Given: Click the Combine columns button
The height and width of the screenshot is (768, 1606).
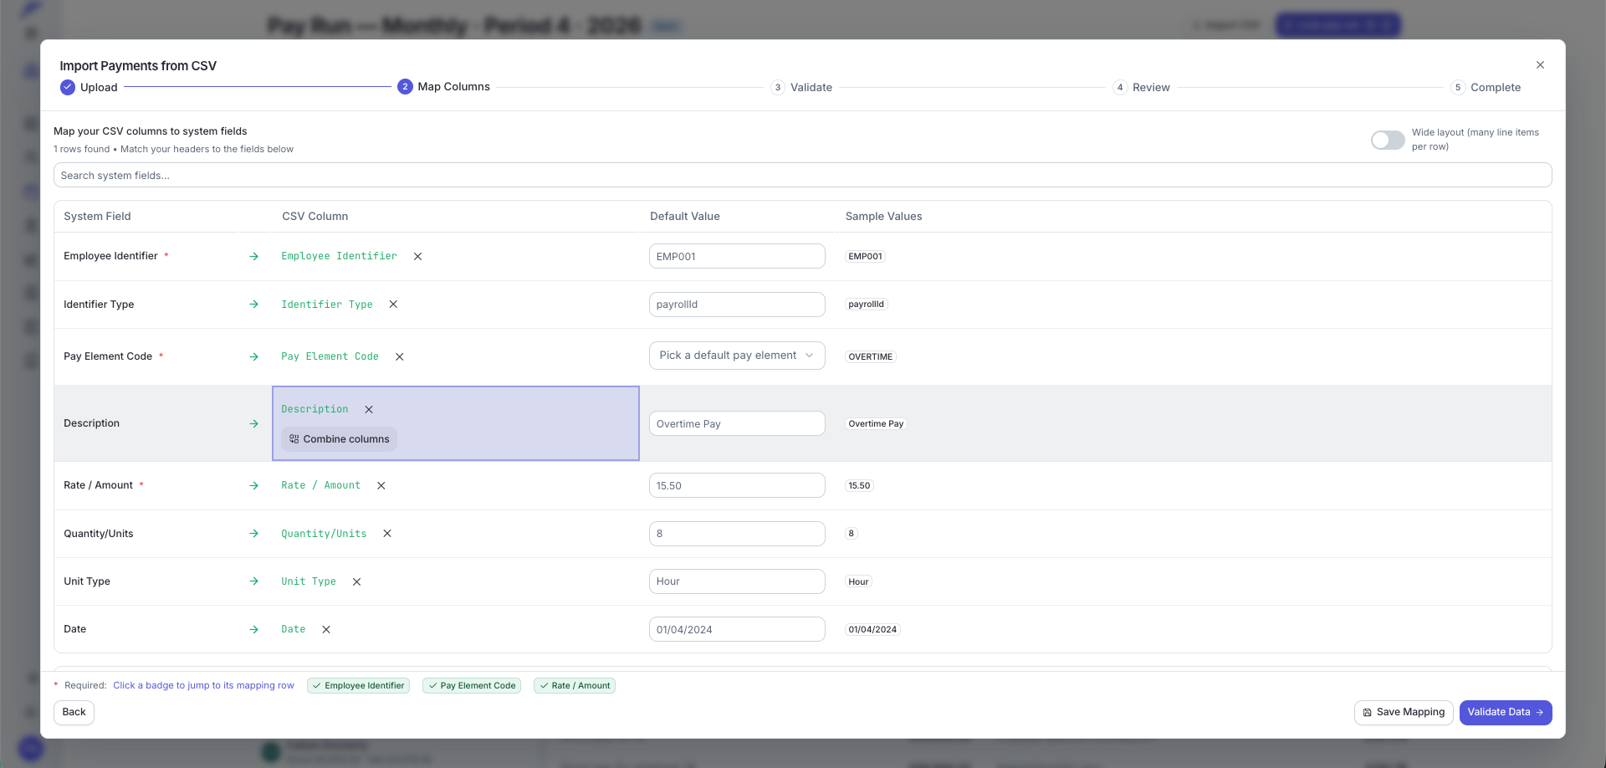Looking at the screenshot, I should point(339,439).
